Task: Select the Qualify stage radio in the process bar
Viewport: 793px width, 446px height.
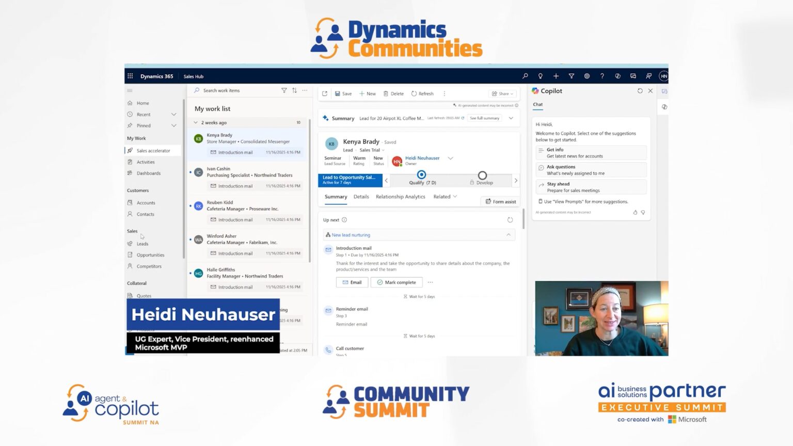Action: [x=421, y=176]
